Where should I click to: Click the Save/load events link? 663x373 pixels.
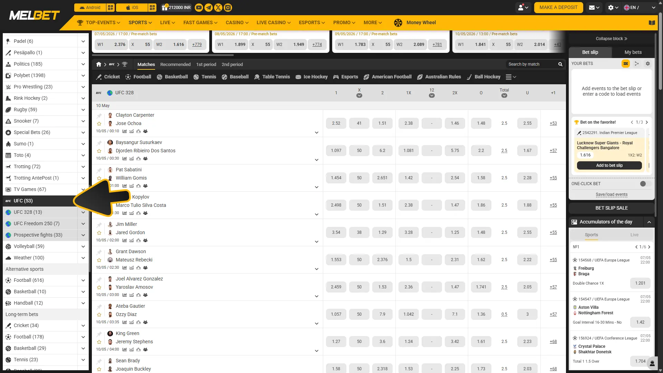coord(612,195)
